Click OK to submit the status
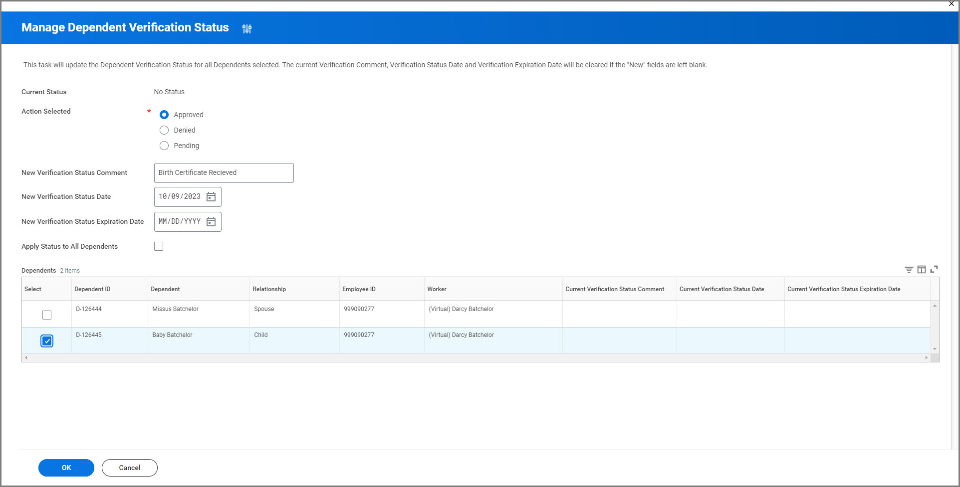Image resolution: width=960 pixels, height=487 pixels. click(x=66, y=468)
